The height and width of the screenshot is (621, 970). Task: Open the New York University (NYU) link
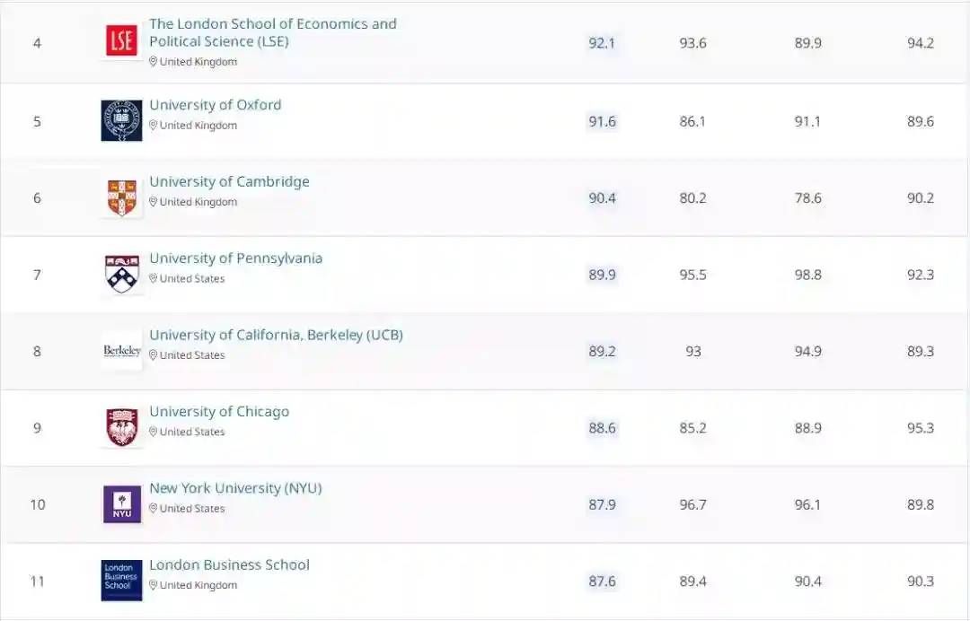[x=235, y=488]
